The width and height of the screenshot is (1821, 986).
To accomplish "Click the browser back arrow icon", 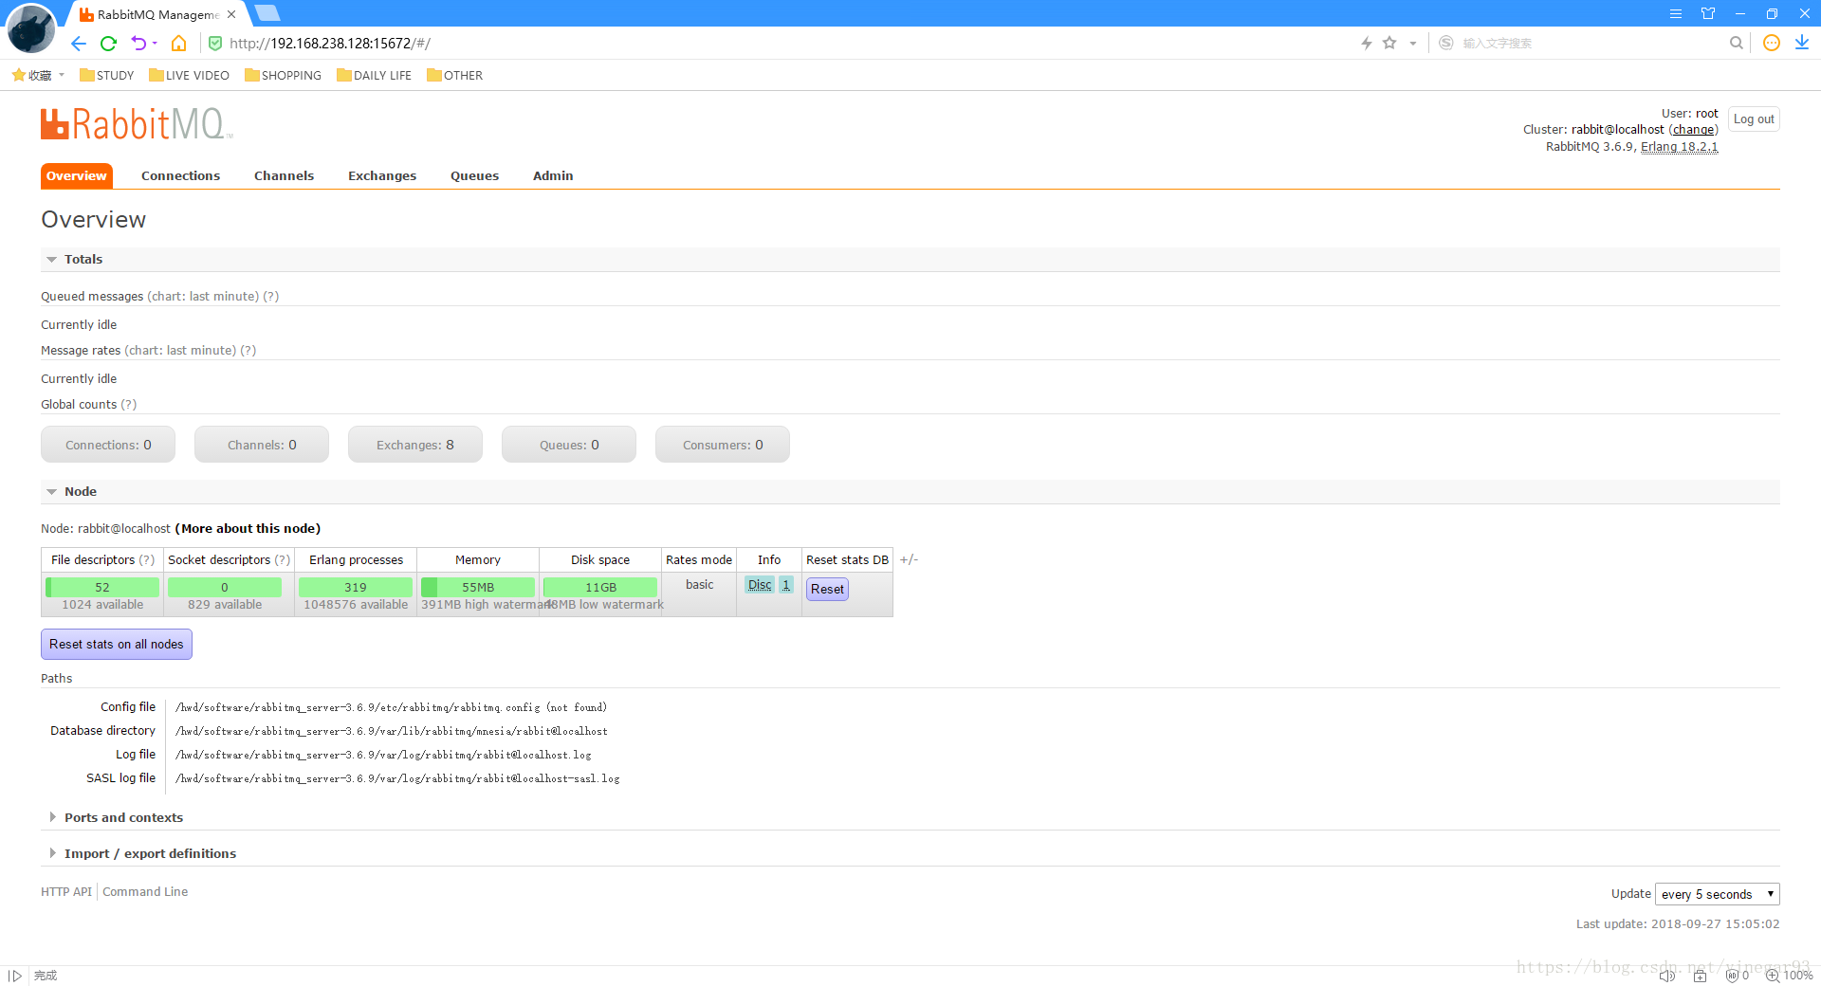I will [79, 44].
